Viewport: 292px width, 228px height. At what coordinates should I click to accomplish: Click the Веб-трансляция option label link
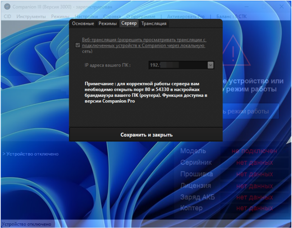click(144, 46)
